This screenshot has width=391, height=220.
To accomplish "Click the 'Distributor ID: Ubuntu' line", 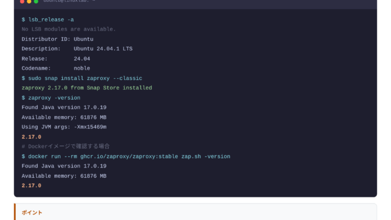I will [x=57, y=39].
